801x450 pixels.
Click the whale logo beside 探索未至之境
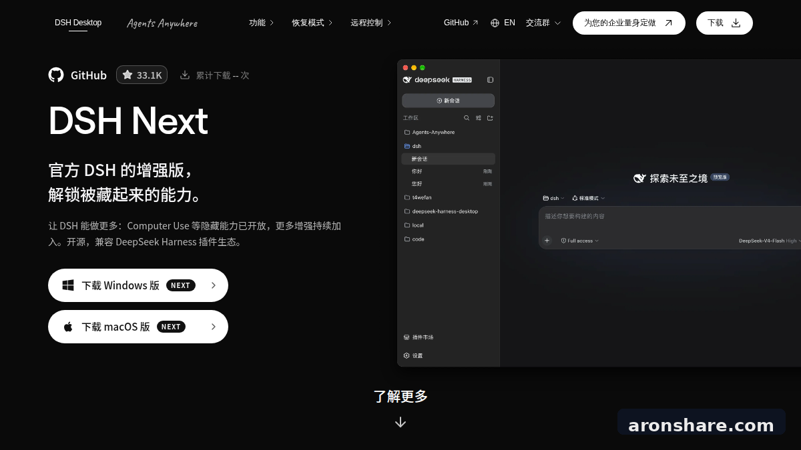(639, 178)
